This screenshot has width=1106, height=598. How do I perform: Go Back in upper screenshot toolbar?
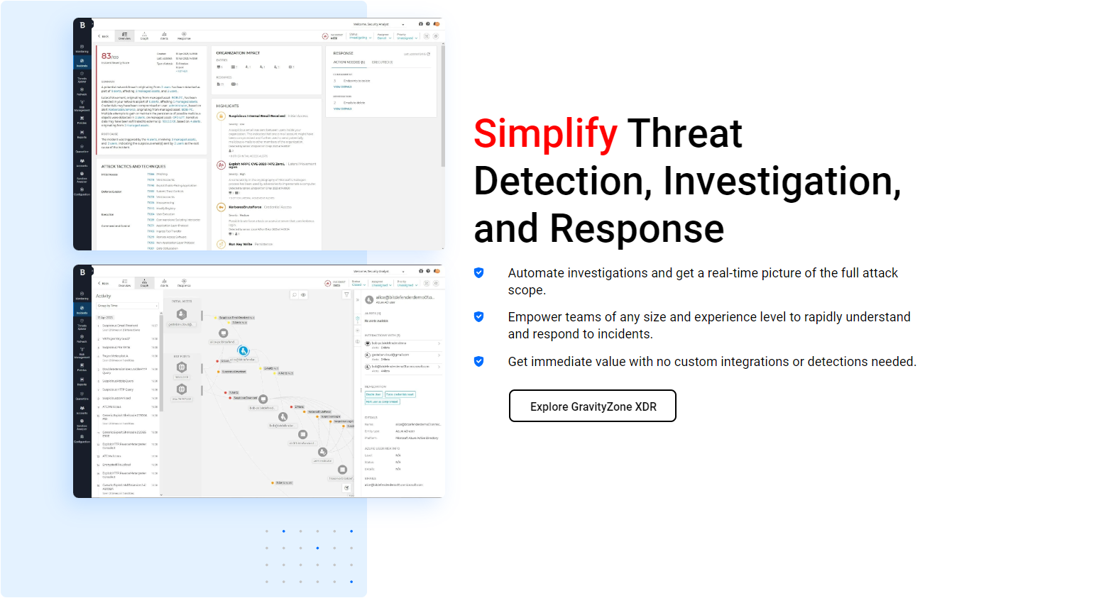pyautogui.click(x=104, y=36)
